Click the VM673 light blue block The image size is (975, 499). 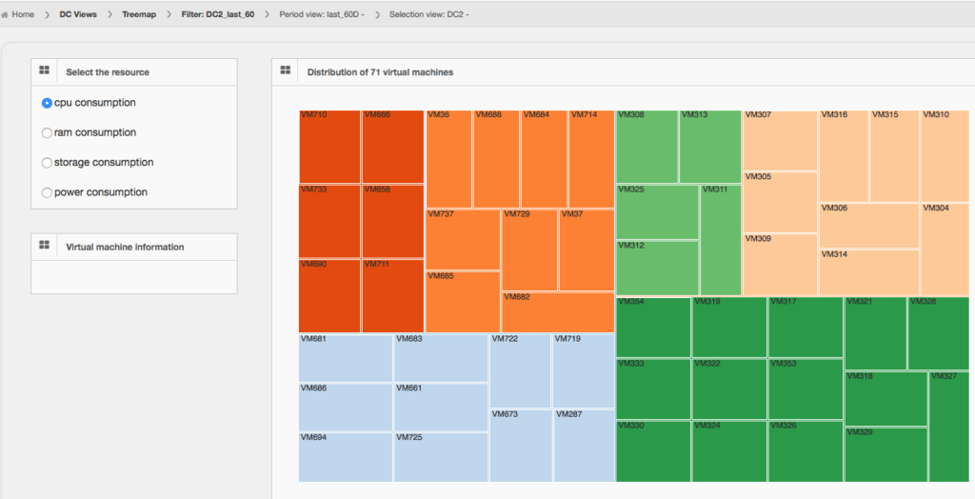[x=521, y=446]
